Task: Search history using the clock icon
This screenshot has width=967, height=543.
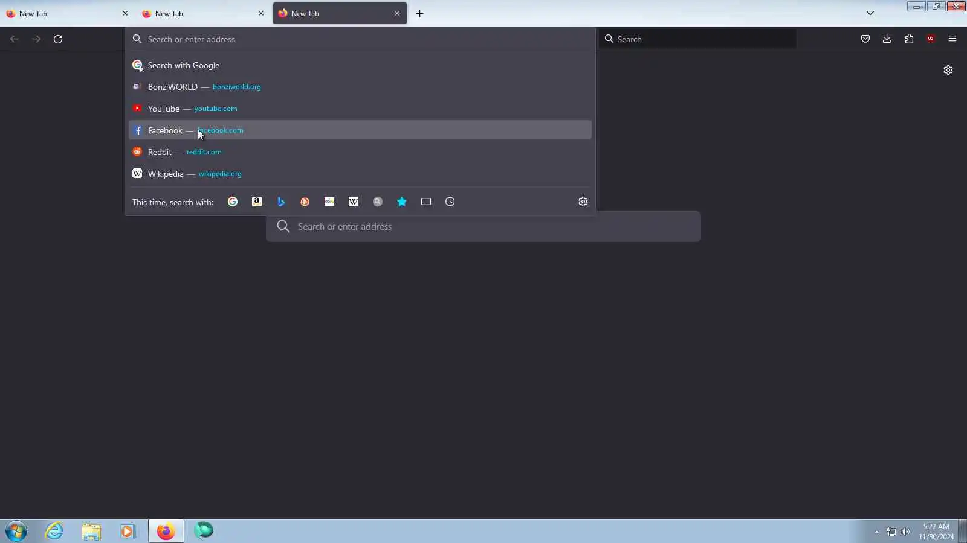Action: pos(450,202)
